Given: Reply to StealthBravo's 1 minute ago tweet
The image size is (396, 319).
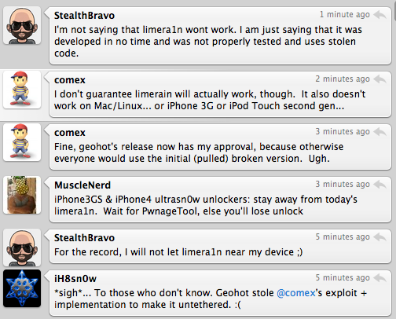Looking at the screenshot, I should pos(379,15).
